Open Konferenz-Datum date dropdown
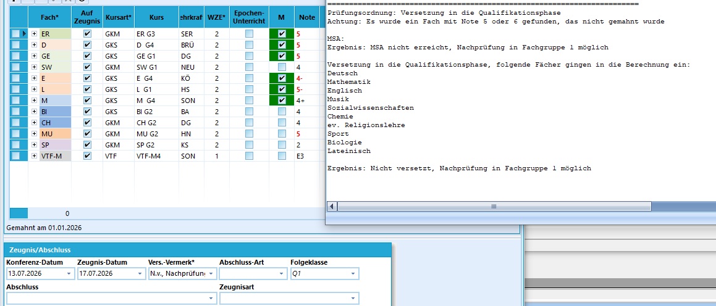 click(x=69, y=274)
